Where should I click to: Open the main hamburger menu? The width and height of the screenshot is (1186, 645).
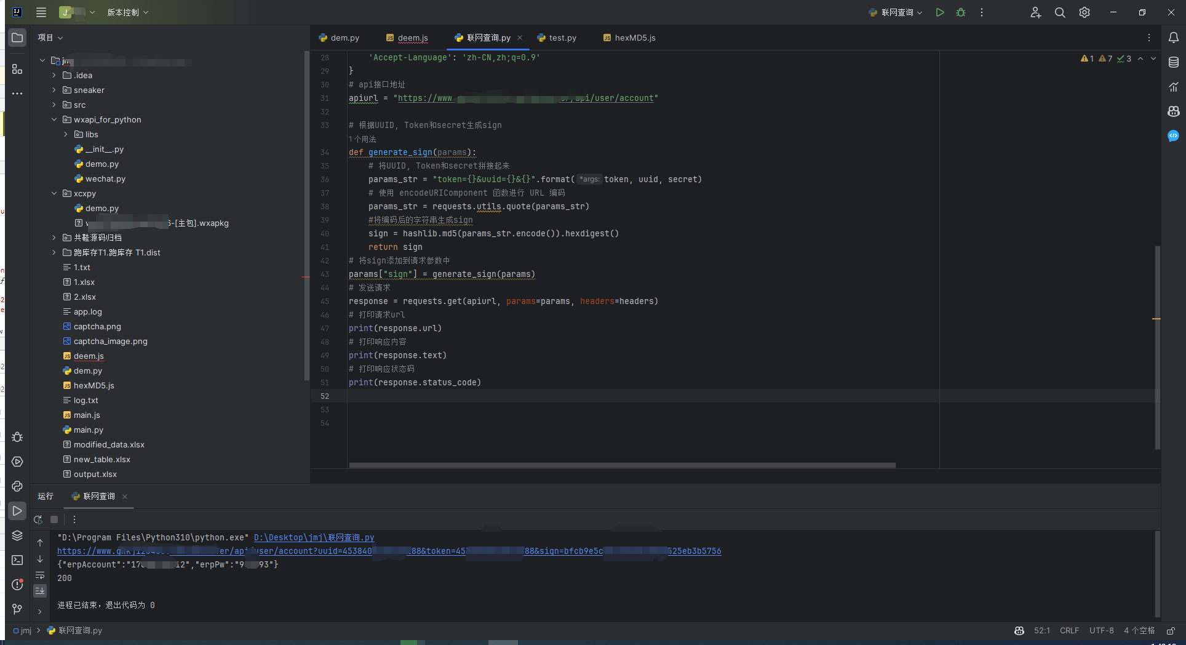41,12
